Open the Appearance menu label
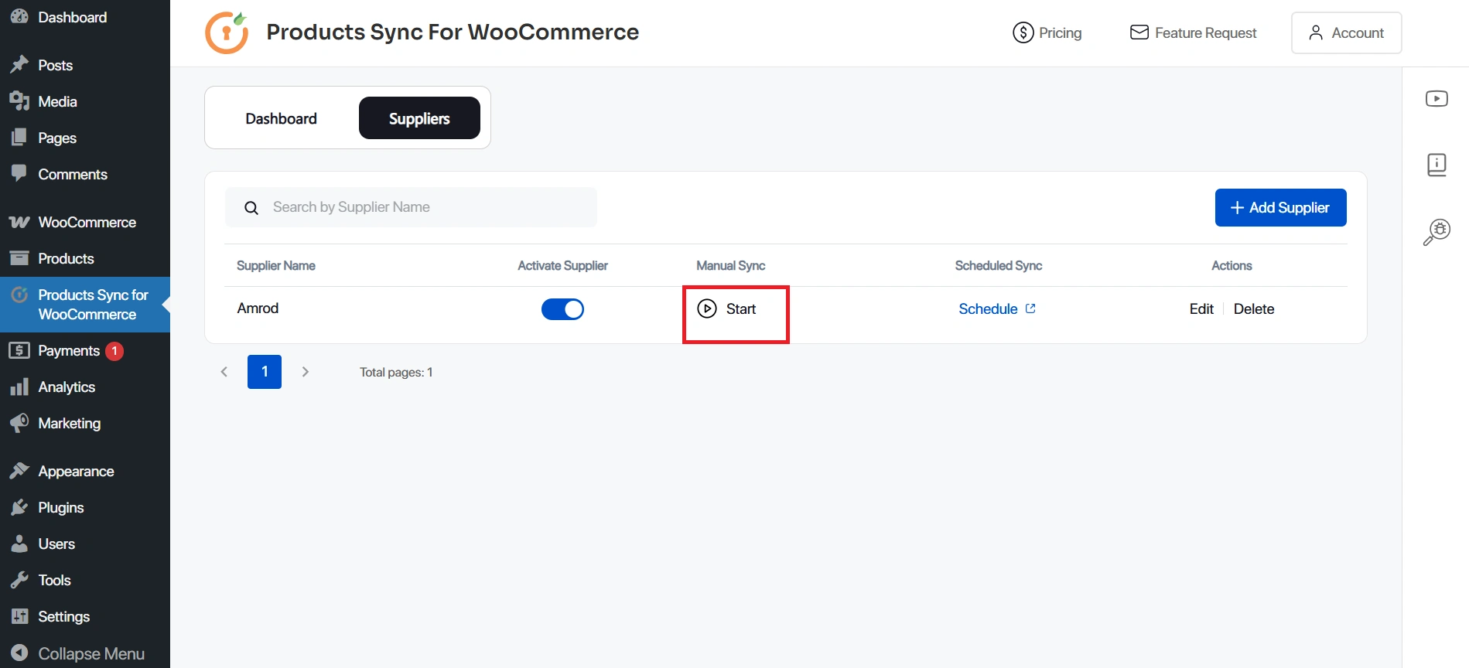The image size is (1469, 668). point(76,471)
